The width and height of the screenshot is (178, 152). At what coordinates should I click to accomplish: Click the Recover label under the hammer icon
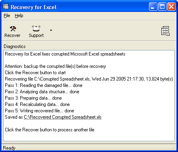click(x=12, y=35)
